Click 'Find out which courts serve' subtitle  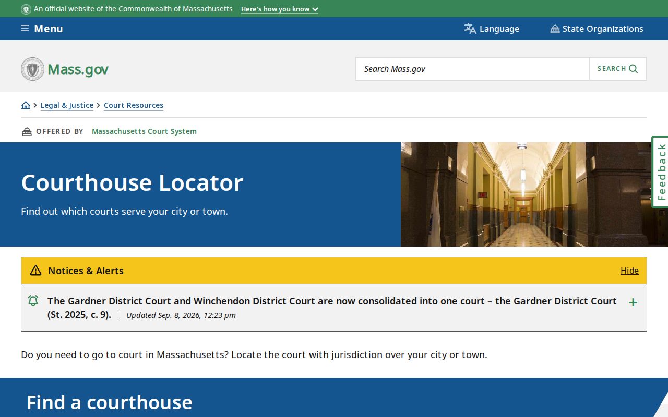tap(125, 212)
